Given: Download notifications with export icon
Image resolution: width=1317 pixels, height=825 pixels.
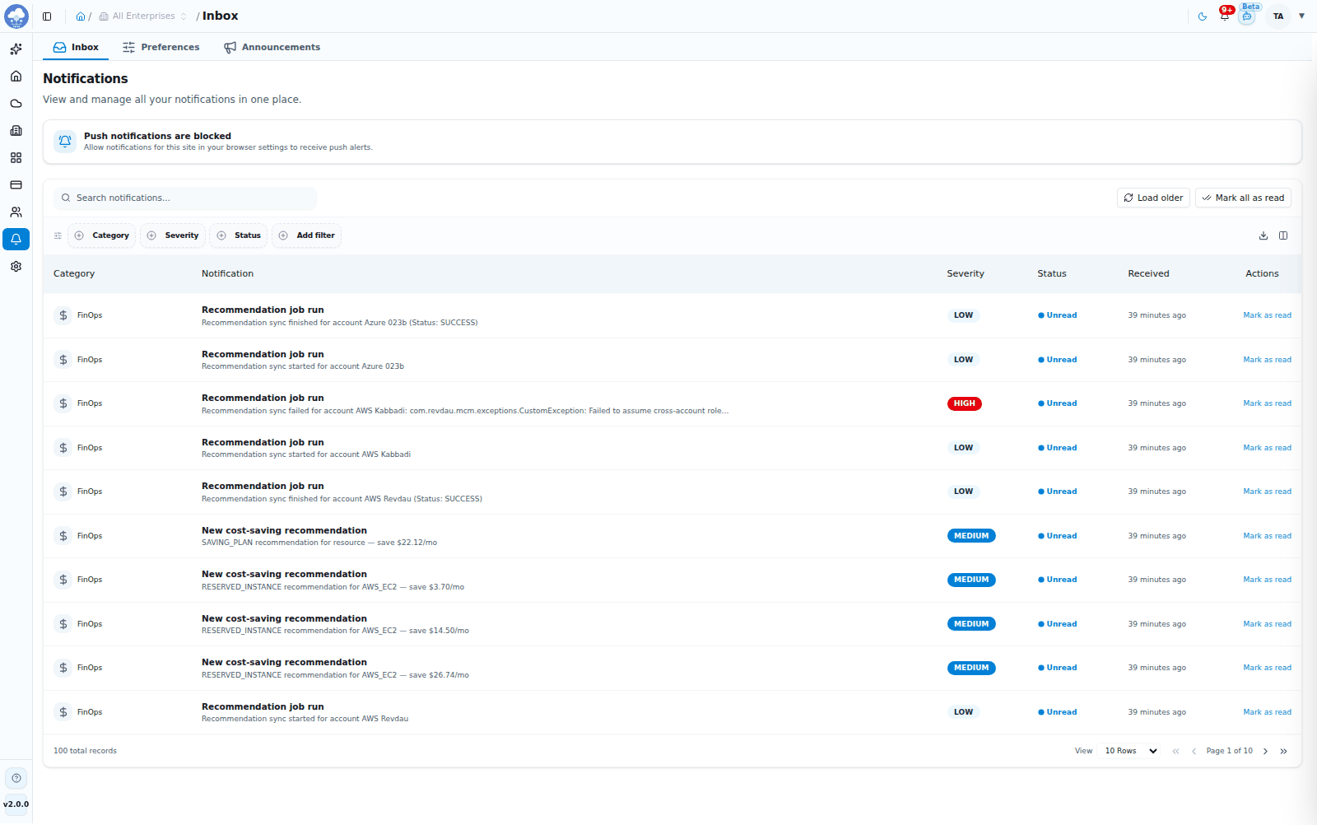Looking at the screenshot, I should click(1263, 235).
